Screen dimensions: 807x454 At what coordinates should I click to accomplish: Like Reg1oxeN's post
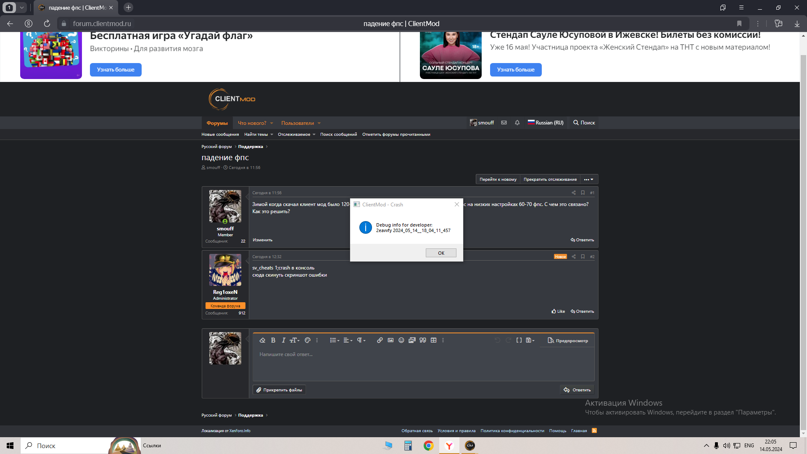point(558,311)
